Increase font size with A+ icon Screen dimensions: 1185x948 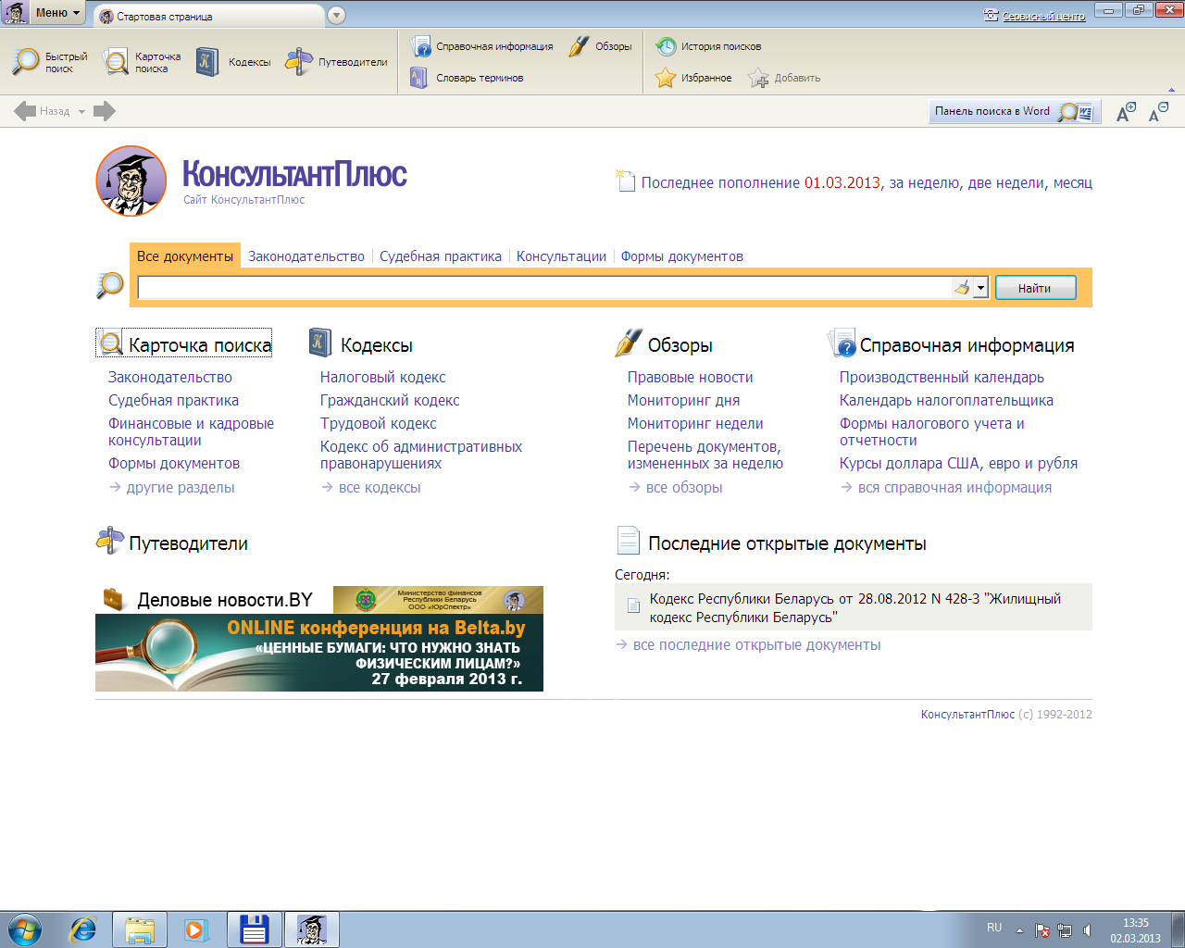click(x=1126, y=112)
